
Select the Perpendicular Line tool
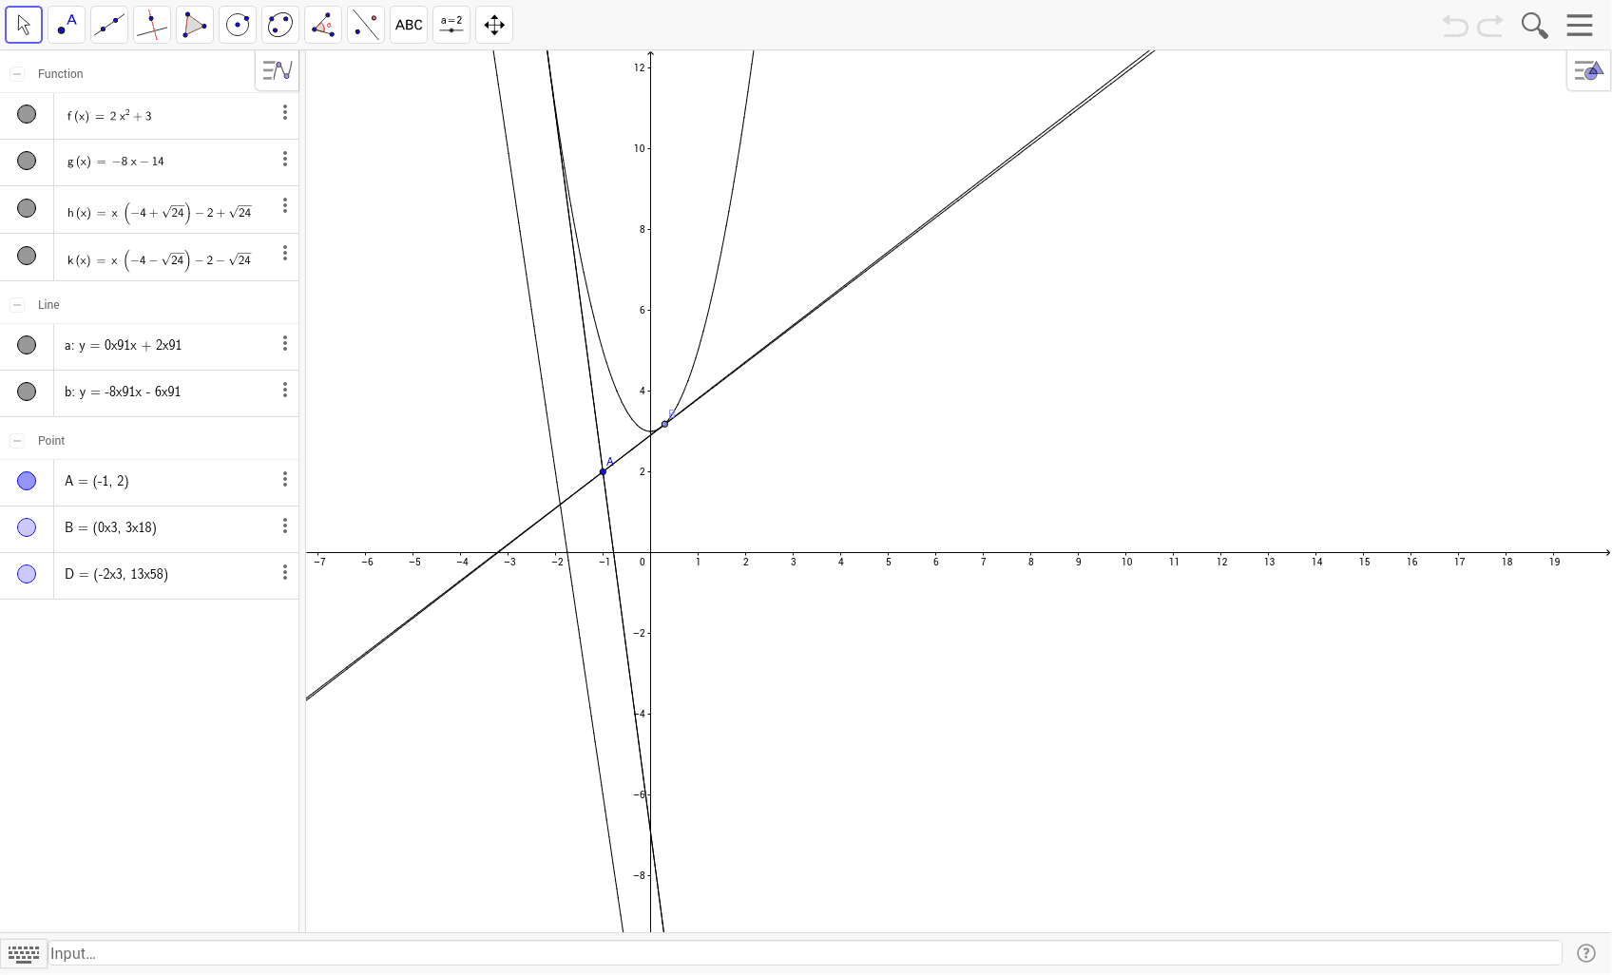coord(152,25)
